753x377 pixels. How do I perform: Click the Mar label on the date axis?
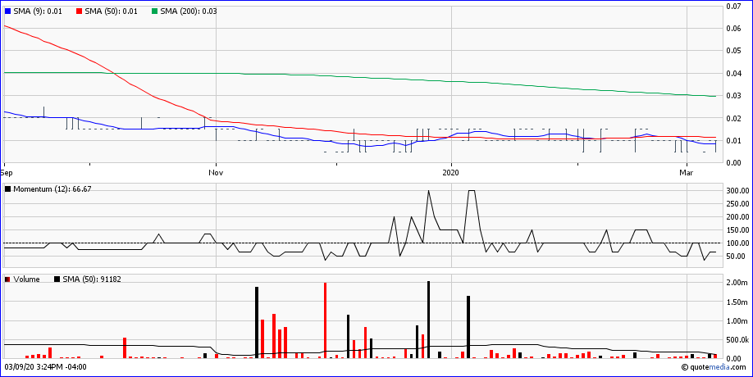pos(686,173)
